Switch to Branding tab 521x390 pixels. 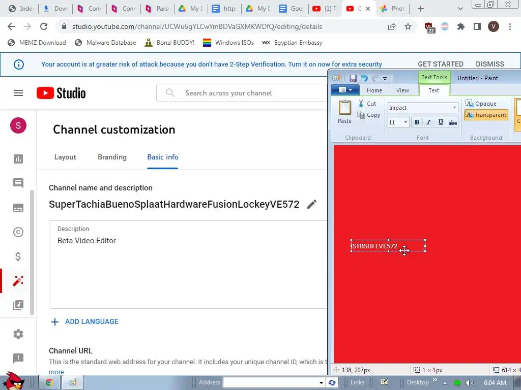(x=112, y=157)
